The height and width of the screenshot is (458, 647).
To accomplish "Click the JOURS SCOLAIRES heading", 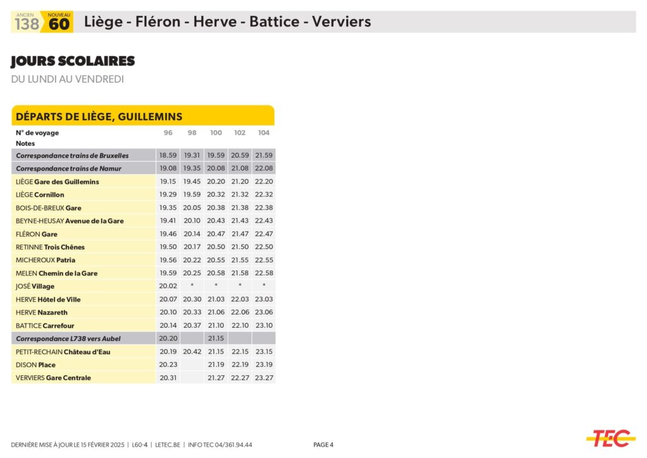I will click(x=73, y=61).
